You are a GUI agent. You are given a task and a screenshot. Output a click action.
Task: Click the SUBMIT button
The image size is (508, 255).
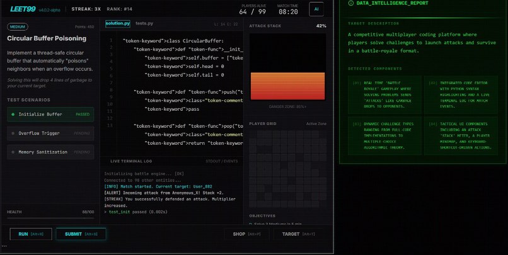click(81, 234)
